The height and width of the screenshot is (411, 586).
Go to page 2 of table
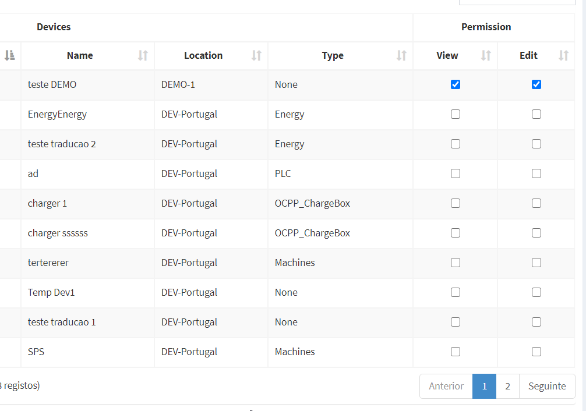[x=507, y=387]
